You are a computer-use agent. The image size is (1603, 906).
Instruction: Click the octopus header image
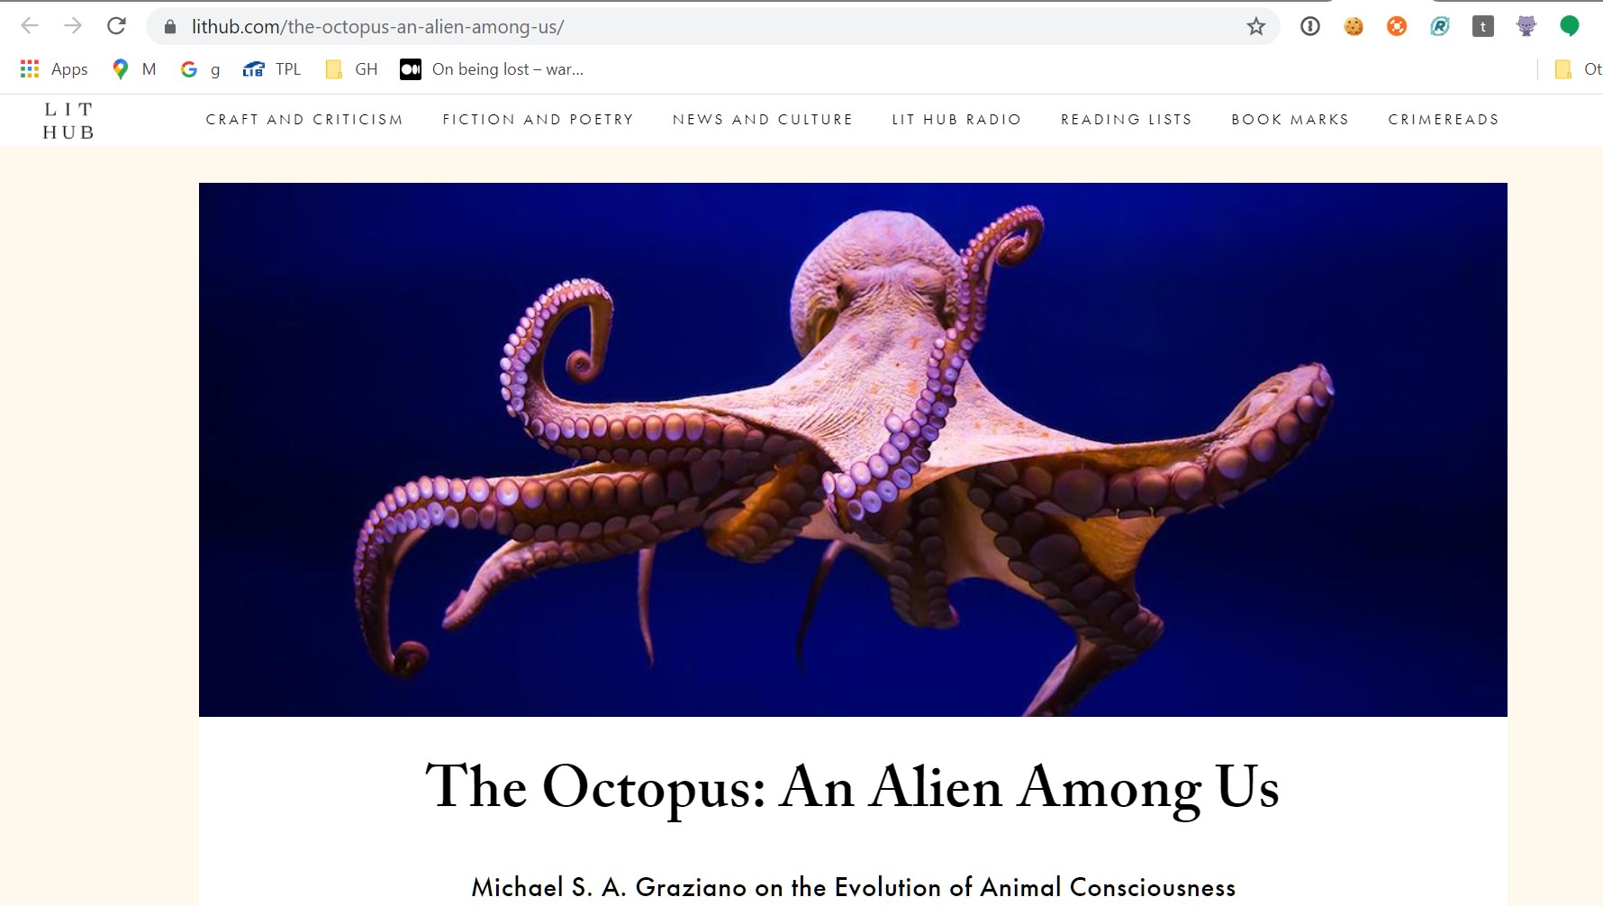[x=853, y=449]
